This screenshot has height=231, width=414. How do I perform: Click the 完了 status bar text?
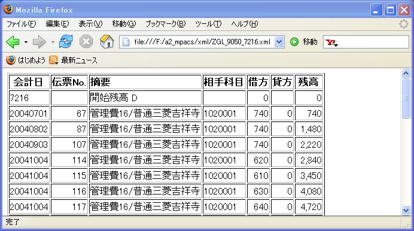[13, 222]
